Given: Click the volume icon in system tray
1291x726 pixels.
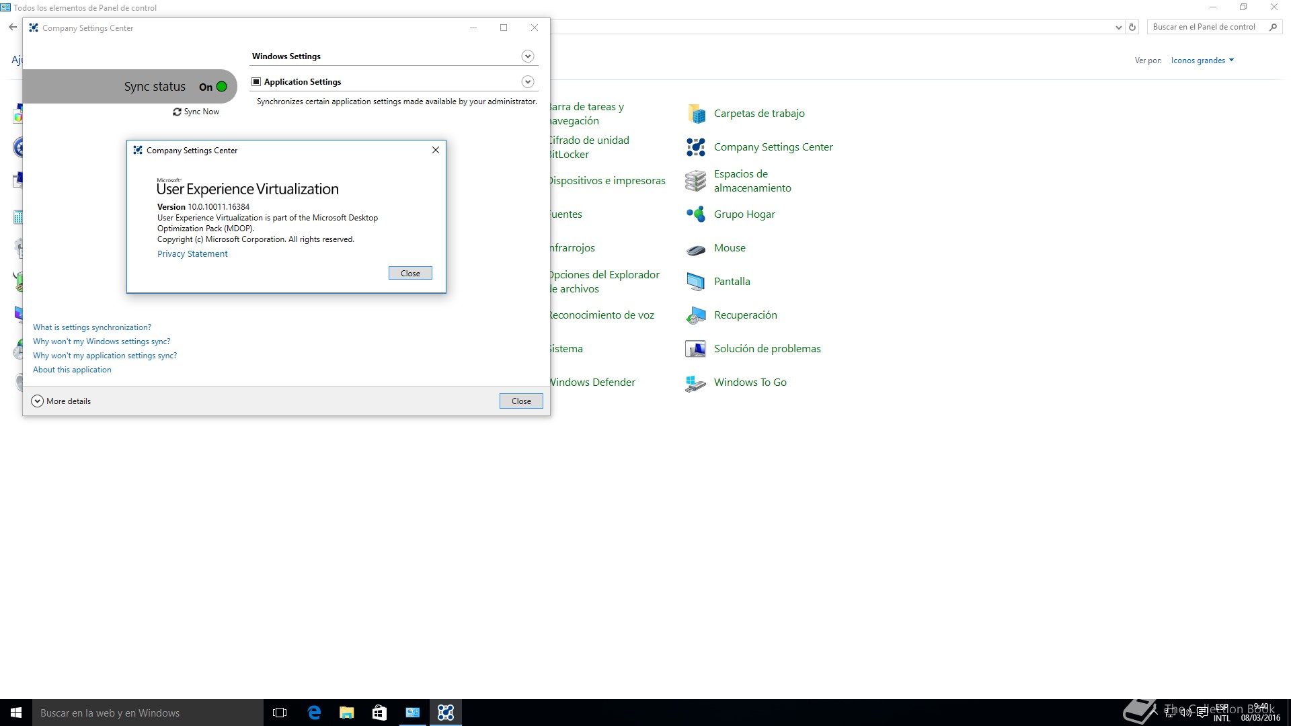Looking at the screenshot, I should pyautogui.click(x=1186, y=713).
